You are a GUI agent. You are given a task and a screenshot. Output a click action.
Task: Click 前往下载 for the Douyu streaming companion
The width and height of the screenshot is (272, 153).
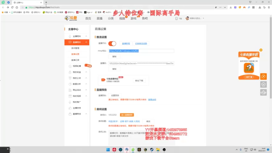(x=139, y=81)
